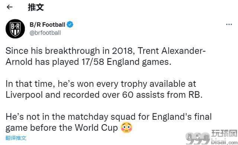Click the 翻译推文 translate tweet link
Image resolution: width=238 pixels, height=145 pixels.
pos(16,138)
